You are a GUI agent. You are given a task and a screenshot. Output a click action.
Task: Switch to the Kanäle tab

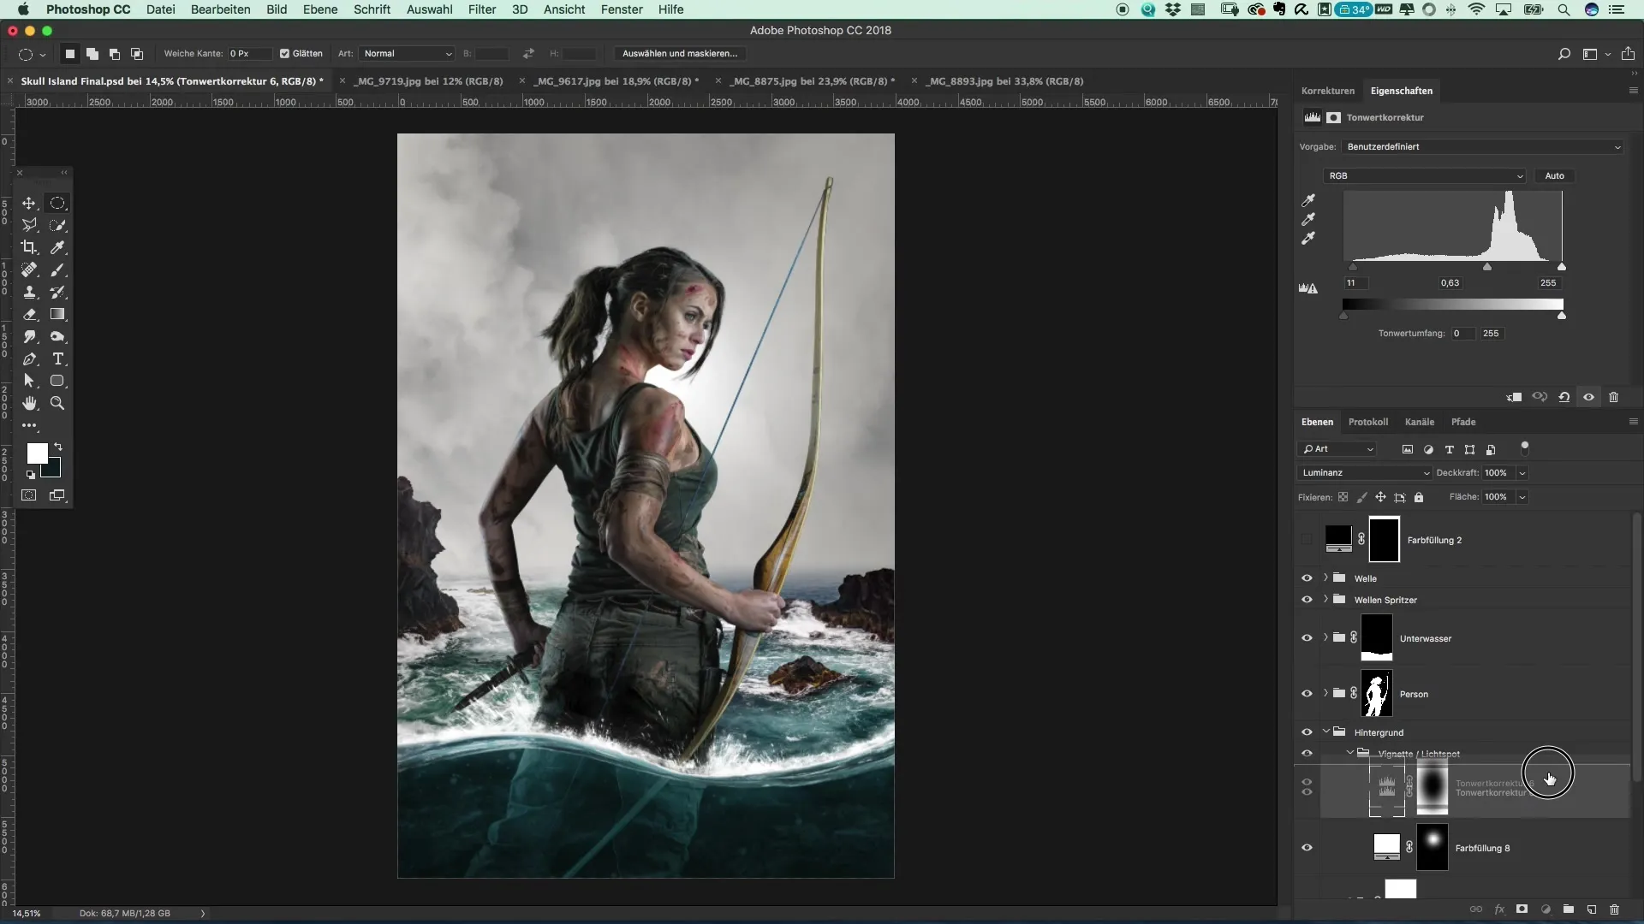pos(1419,422)
